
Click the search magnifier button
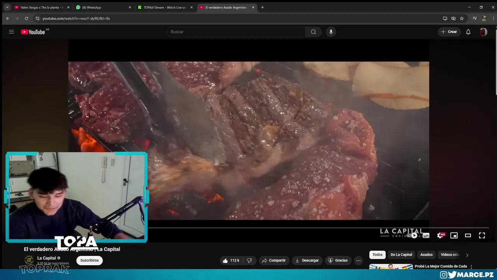(x=313, y=32)
